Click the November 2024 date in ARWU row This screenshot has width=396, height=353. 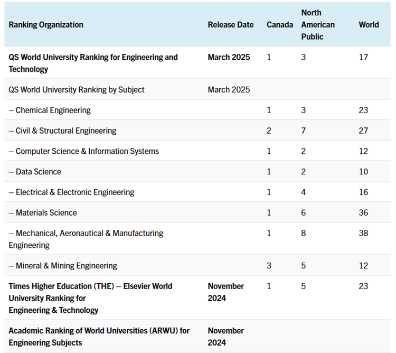pos(225,337)
